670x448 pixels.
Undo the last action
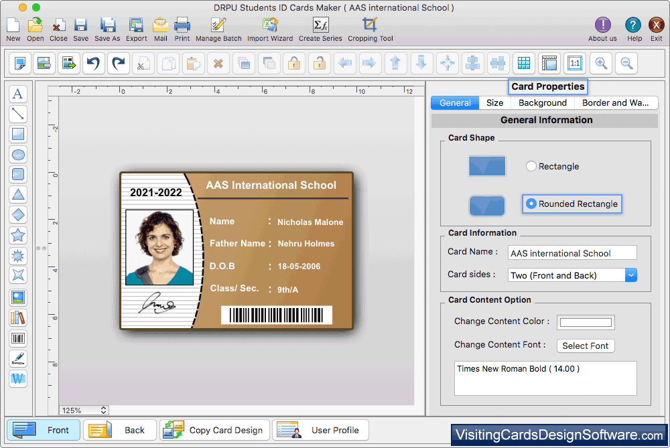[94, 63]
